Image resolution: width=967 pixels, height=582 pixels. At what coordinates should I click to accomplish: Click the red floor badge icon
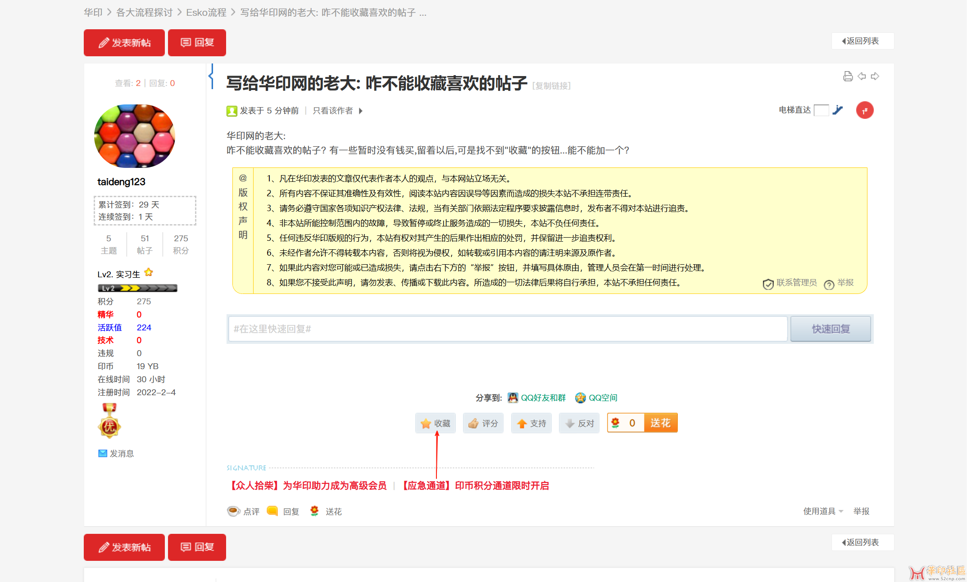864,110
